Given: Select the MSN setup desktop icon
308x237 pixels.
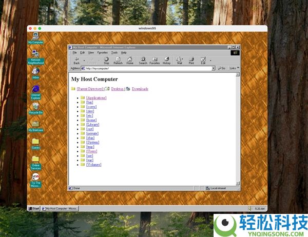Looking at the screenshot, I should 36,180.
